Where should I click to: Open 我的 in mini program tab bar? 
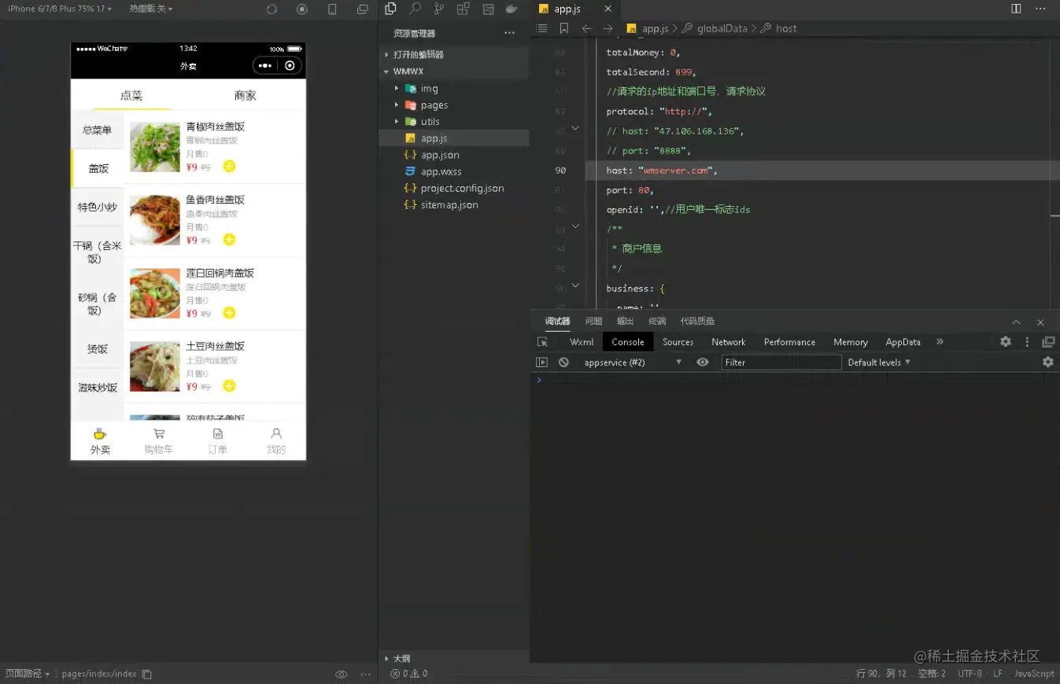click(275, 441)
